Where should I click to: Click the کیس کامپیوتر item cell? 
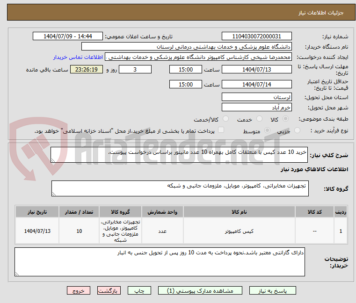point(239,231)
